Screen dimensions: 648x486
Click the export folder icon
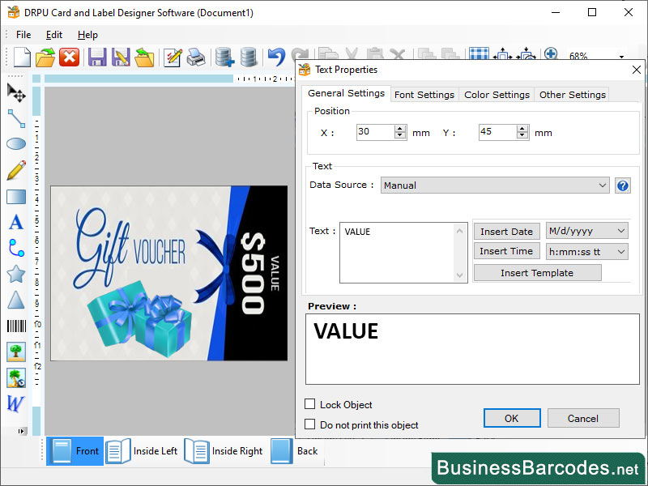(144, 57)
